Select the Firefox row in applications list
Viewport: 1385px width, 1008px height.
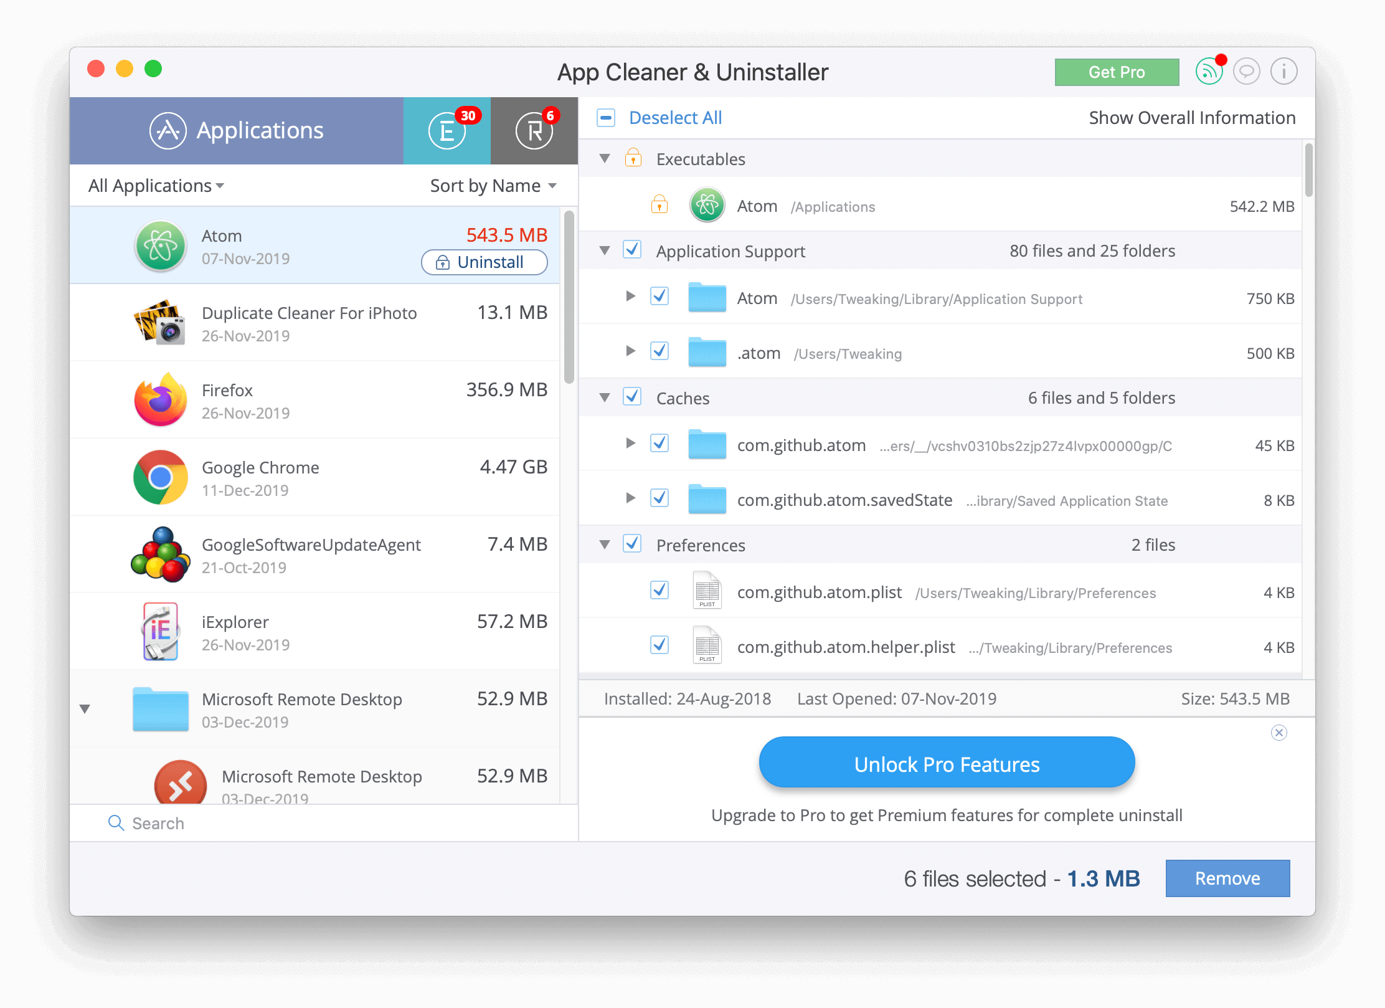[314, 400]
